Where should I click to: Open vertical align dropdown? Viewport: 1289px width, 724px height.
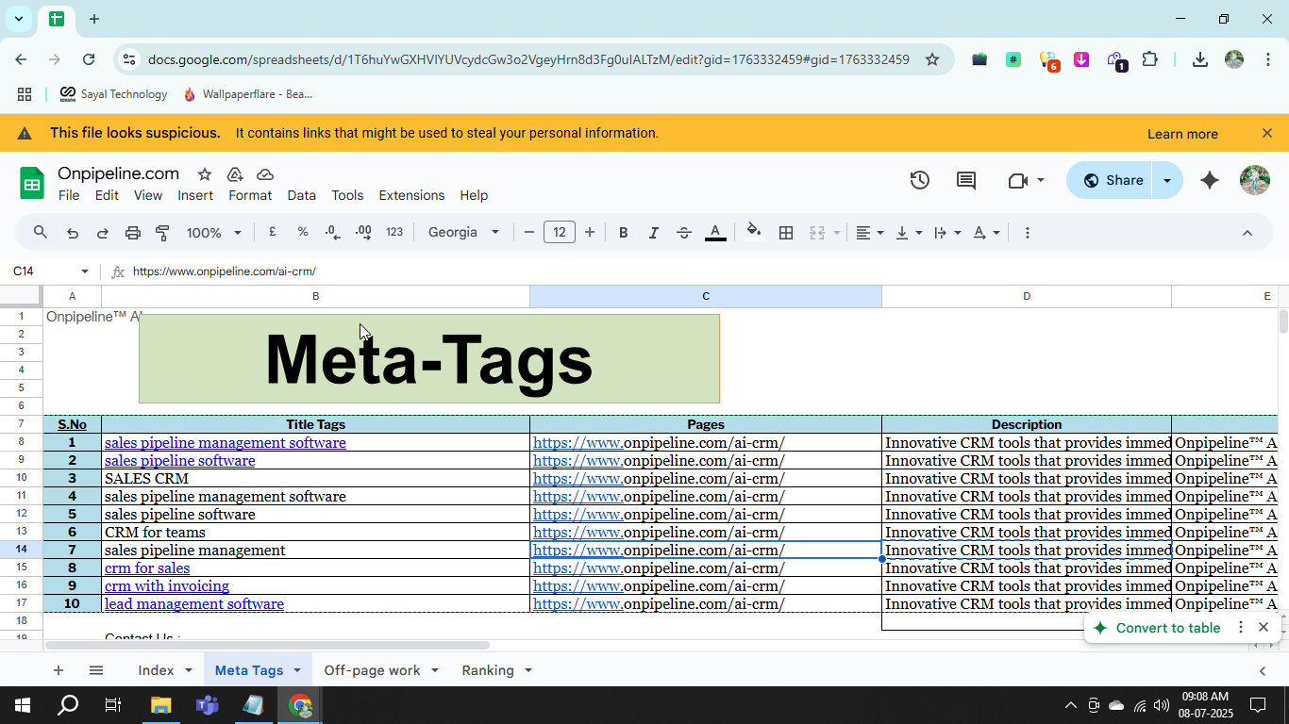click(x=909, y=233)
